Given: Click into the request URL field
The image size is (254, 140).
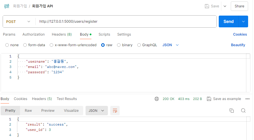Looking at the screenshot, I should click(126, 21).
